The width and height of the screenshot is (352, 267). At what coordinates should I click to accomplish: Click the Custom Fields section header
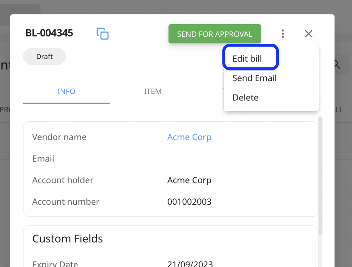coord(68,239)
